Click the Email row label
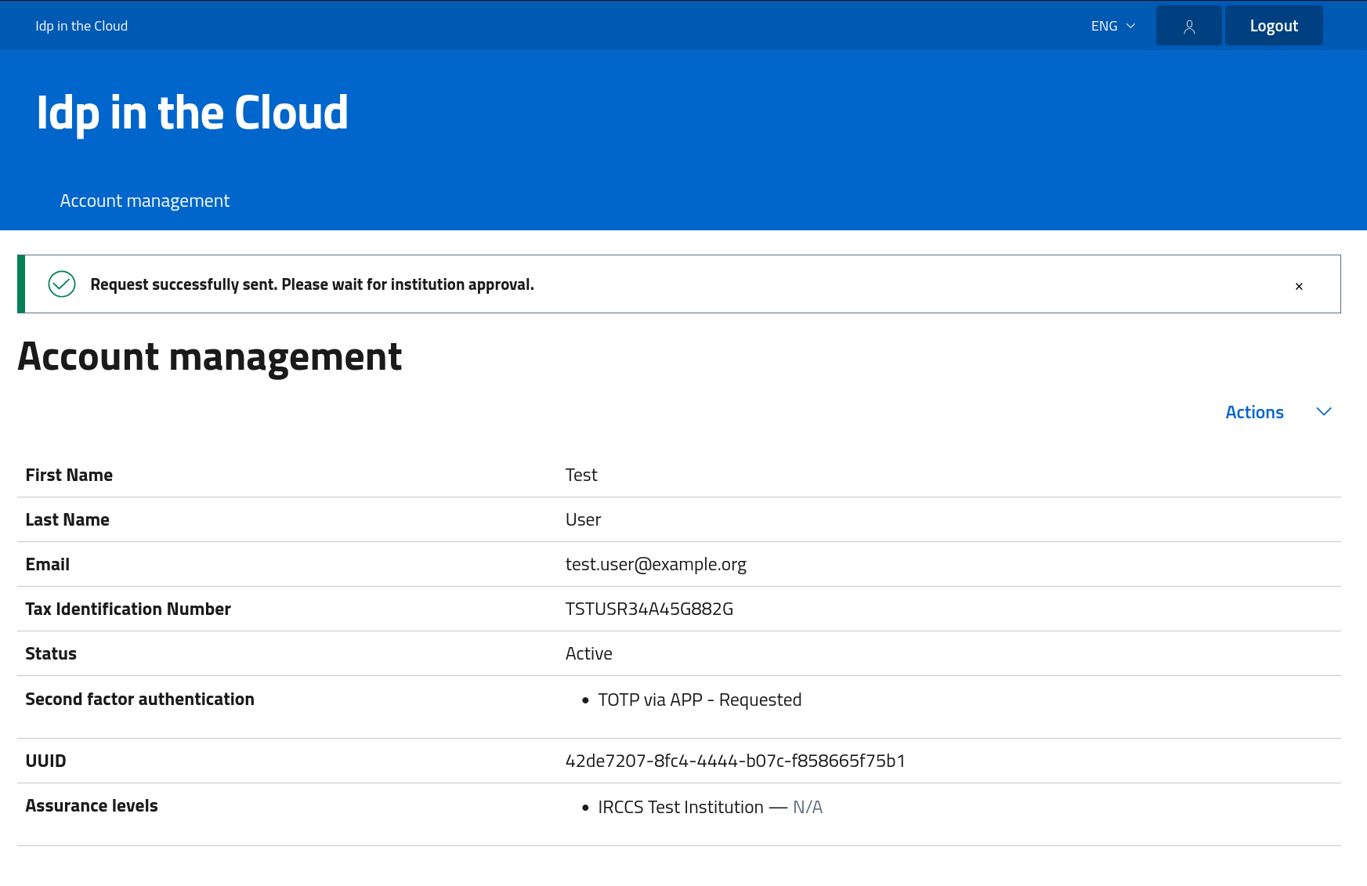Image resolution: width=1367 pixels, height=886 pixels. 47,564
